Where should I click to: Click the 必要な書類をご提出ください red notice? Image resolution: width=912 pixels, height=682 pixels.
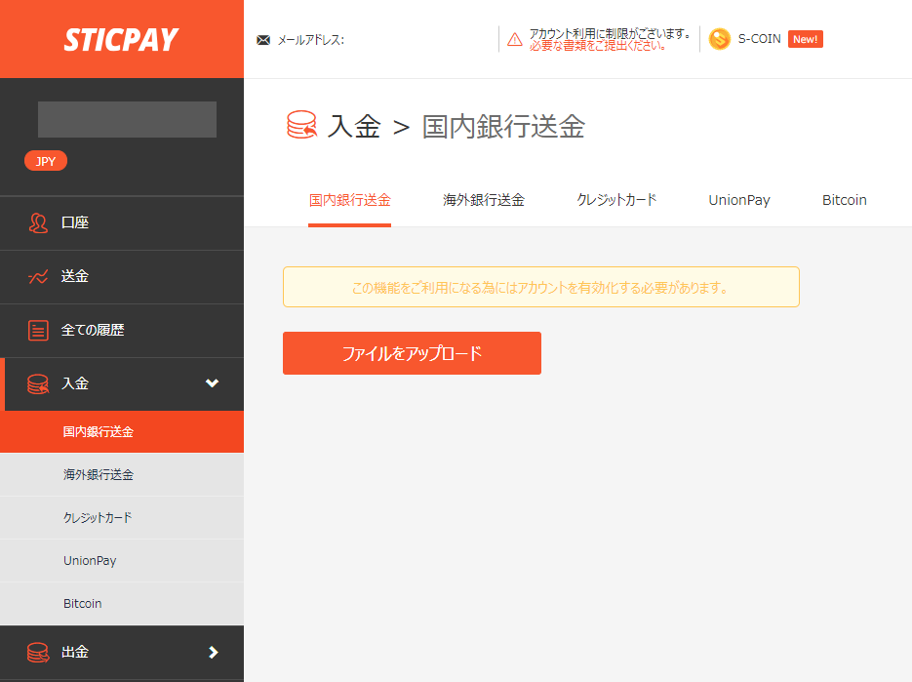(x=597, y=46)
